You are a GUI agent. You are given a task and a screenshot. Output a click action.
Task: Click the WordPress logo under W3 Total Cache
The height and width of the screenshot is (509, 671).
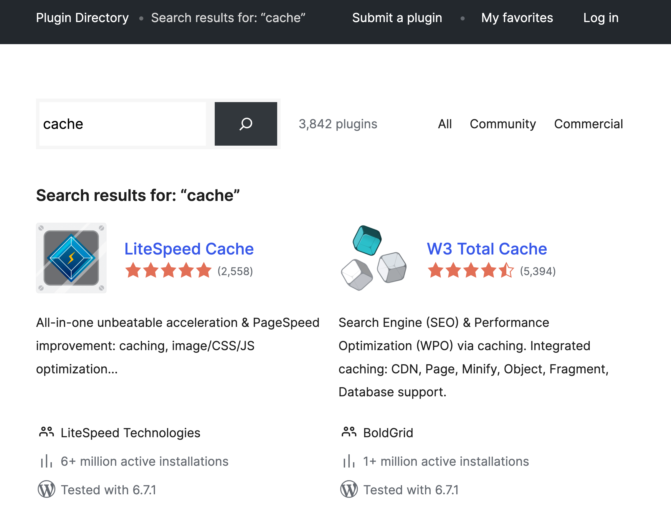(349, 489)
